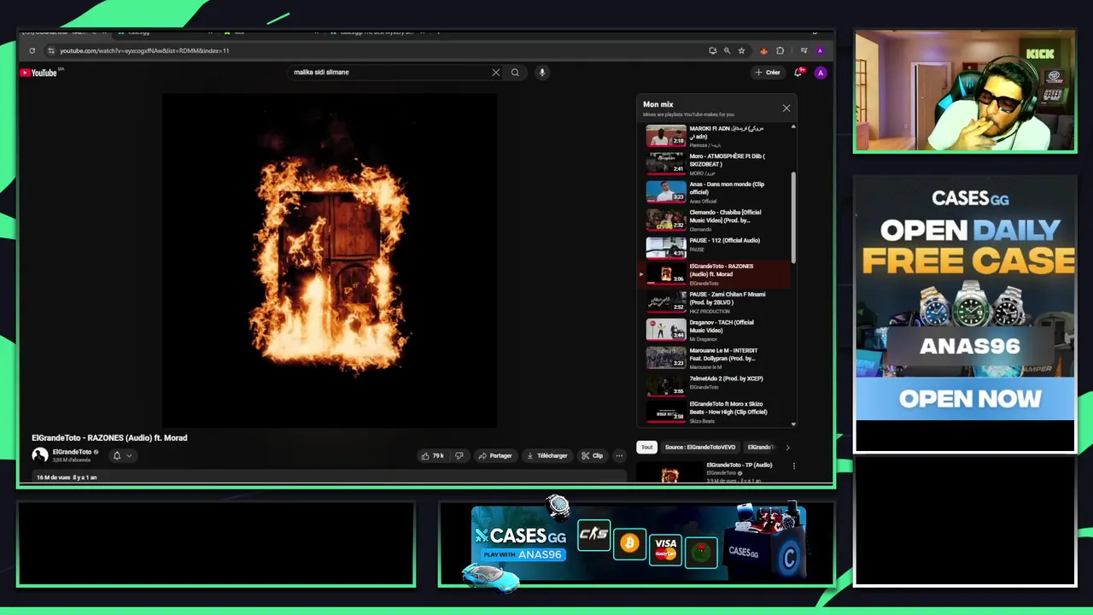Play 7elmetAdo 2 (Prod. by XCEP)
Viewport: 1093px width, 615px height.
(x=716, y=384)
